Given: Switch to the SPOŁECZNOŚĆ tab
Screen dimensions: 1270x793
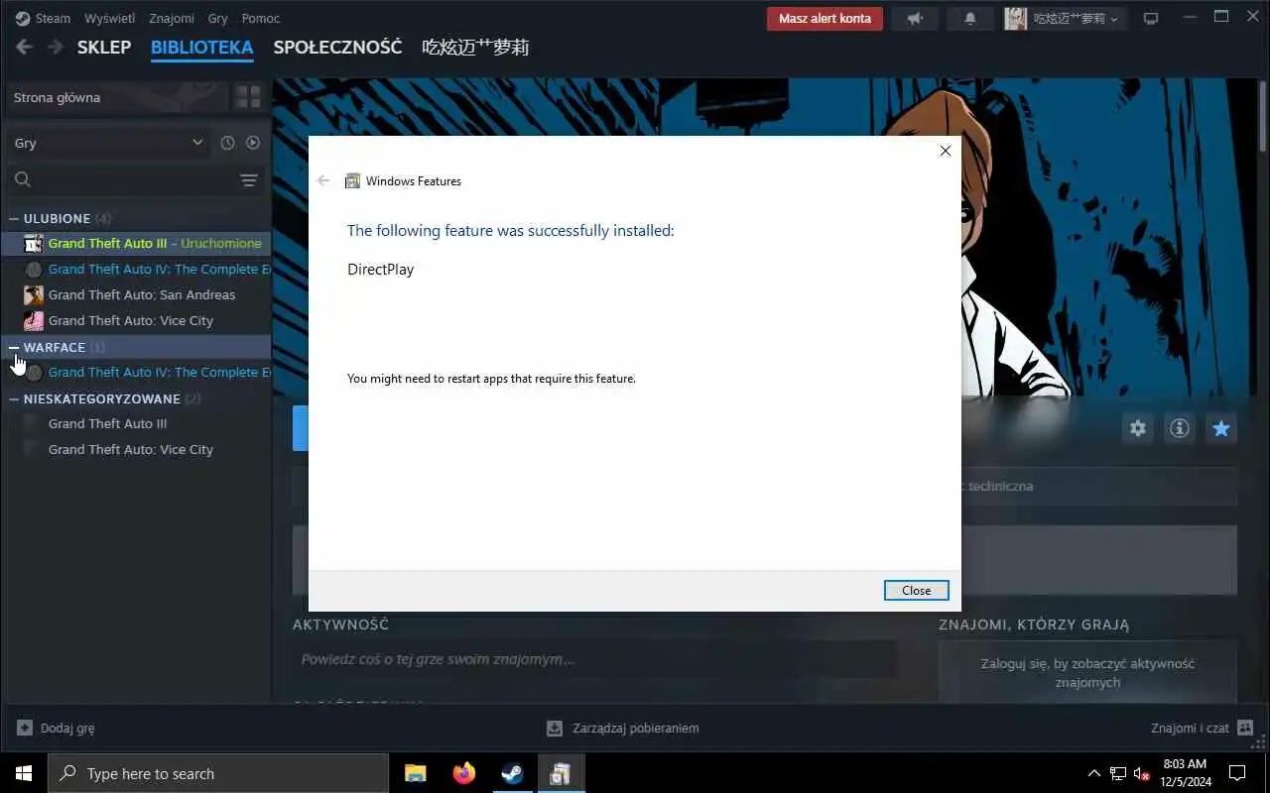Looking at the screenshot, I should 337,47.
